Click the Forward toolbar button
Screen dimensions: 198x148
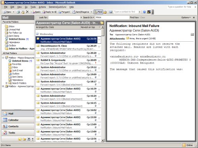64,12
